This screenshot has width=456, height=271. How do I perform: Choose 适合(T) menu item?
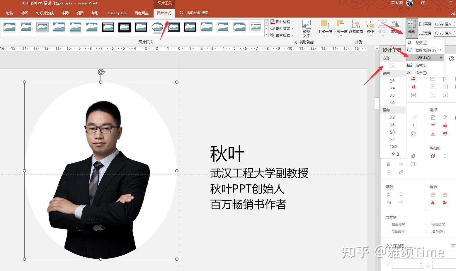click(x=425, y=73)
